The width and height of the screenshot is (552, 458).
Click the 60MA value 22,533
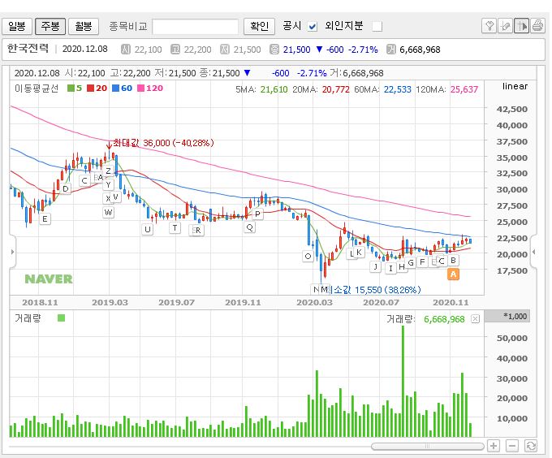(x=398, y=89)
